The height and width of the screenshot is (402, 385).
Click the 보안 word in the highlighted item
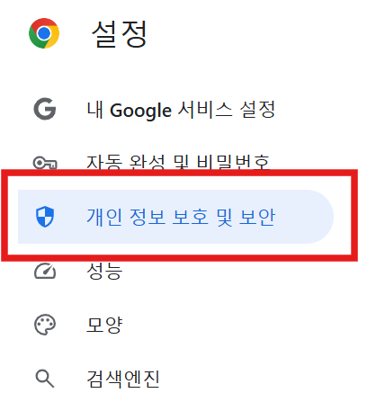(257, 217)
